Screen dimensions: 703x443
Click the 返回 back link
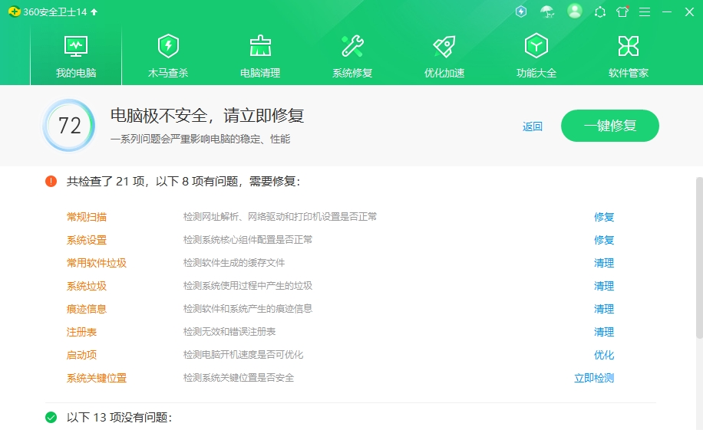click(x=532, y=126)
